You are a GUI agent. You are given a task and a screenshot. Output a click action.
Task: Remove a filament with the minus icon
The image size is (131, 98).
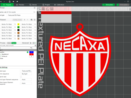tap(28, 20)
